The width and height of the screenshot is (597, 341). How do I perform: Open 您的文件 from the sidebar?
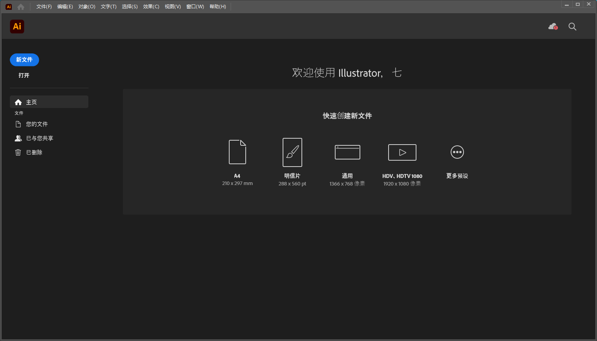[37, 124]
